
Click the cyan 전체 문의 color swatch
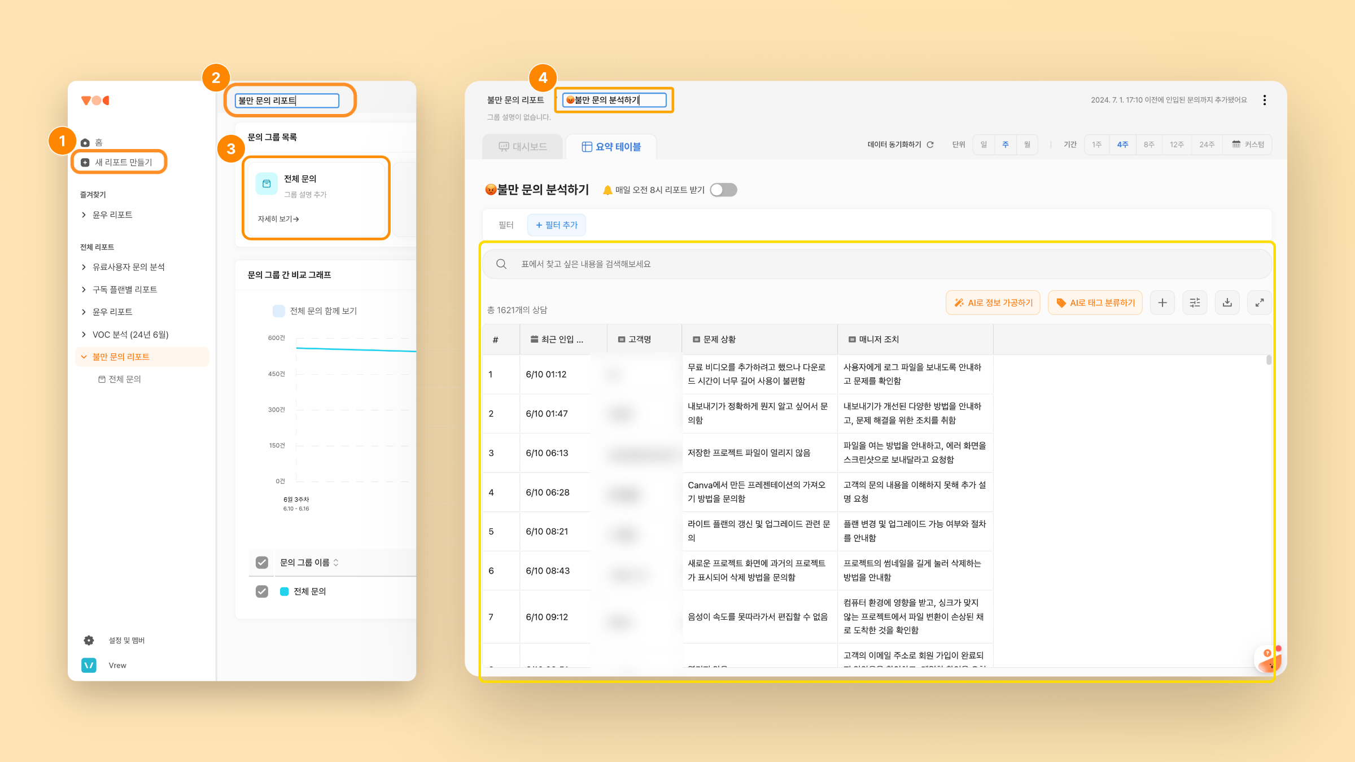click(x=285, y=591)
